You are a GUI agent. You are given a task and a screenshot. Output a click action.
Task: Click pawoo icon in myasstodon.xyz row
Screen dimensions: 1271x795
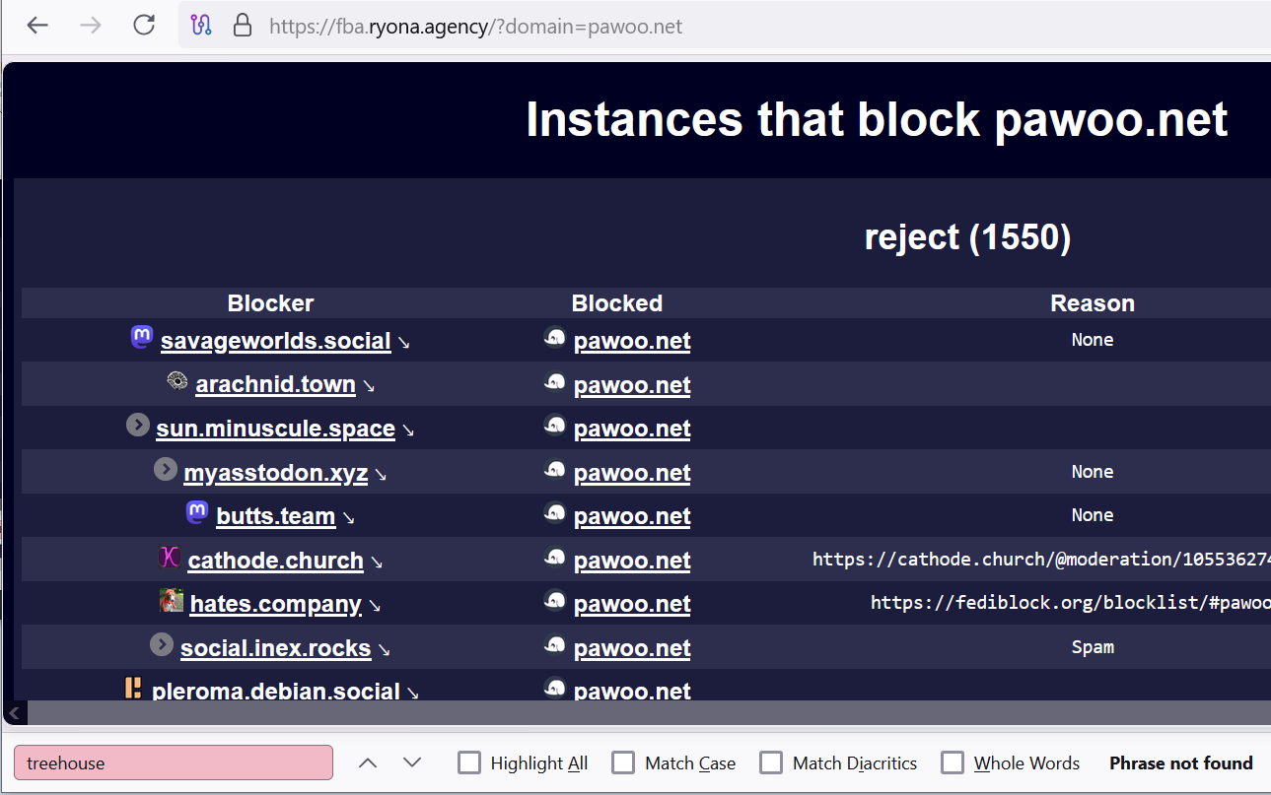555,469
